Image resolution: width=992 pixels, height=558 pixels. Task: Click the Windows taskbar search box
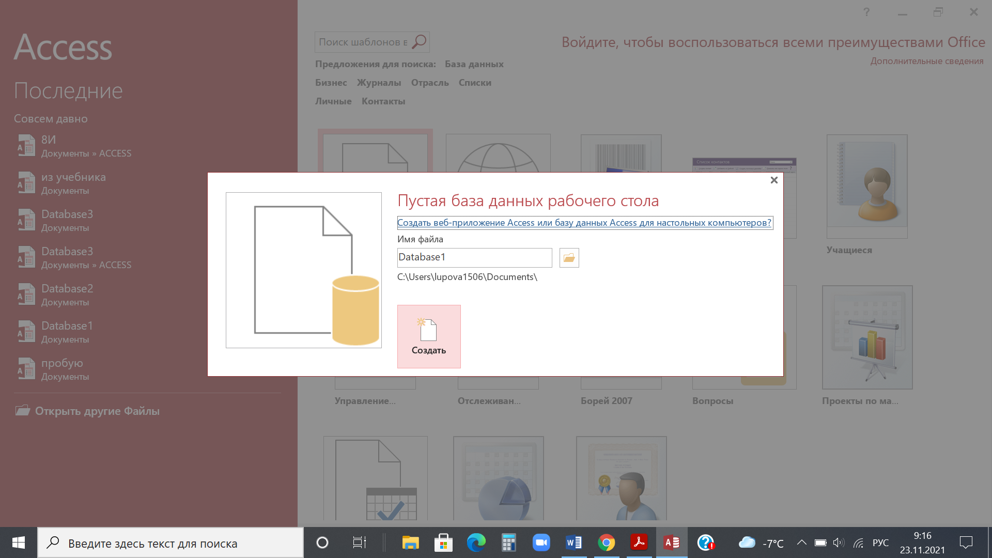pos(171,542)
